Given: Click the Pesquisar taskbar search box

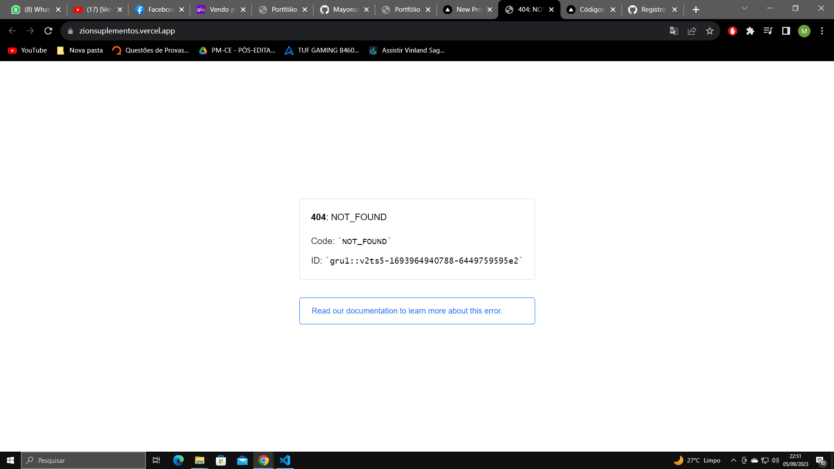Looking at the screenshot, I should click(x=83, y=460).
